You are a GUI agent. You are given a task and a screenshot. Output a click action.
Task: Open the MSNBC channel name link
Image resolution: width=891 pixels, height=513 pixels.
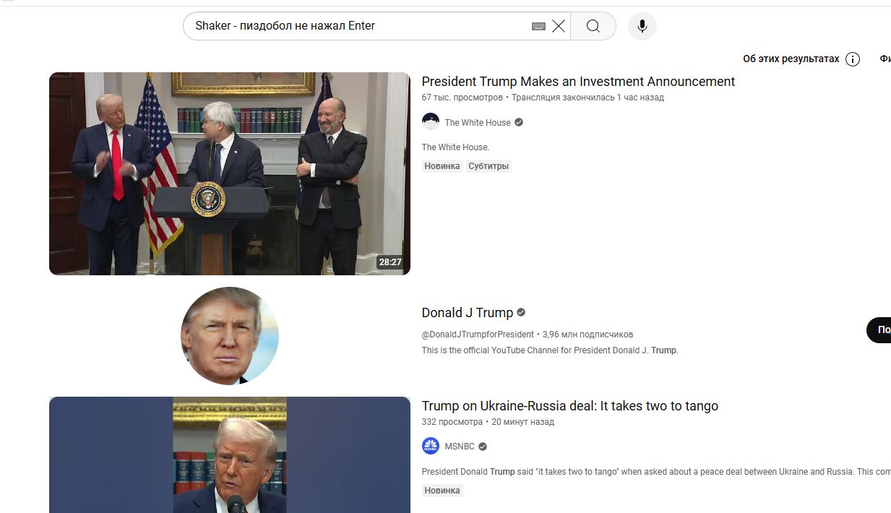(460, 447)
